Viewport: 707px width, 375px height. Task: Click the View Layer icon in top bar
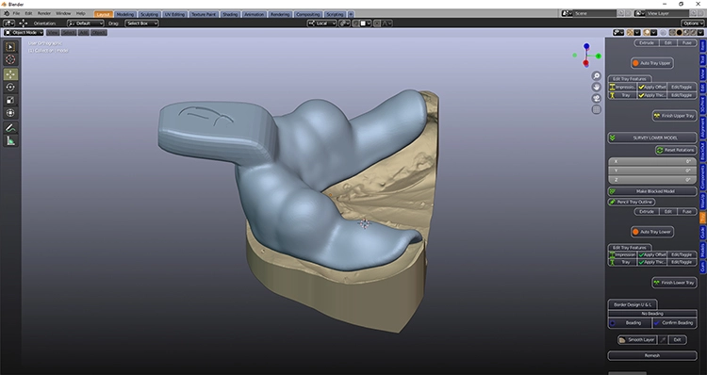[x=639, y=13]
